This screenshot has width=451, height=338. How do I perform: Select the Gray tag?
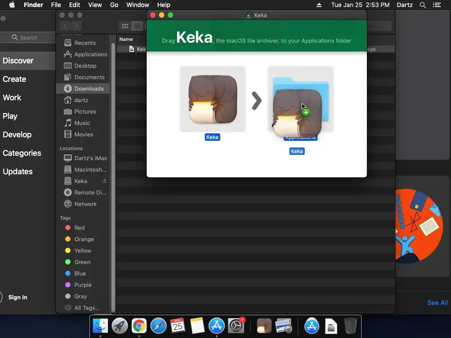click(x=76, y=296)
